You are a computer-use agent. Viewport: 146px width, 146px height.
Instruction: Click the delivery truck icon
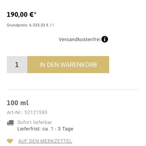(x=10, y=123)
